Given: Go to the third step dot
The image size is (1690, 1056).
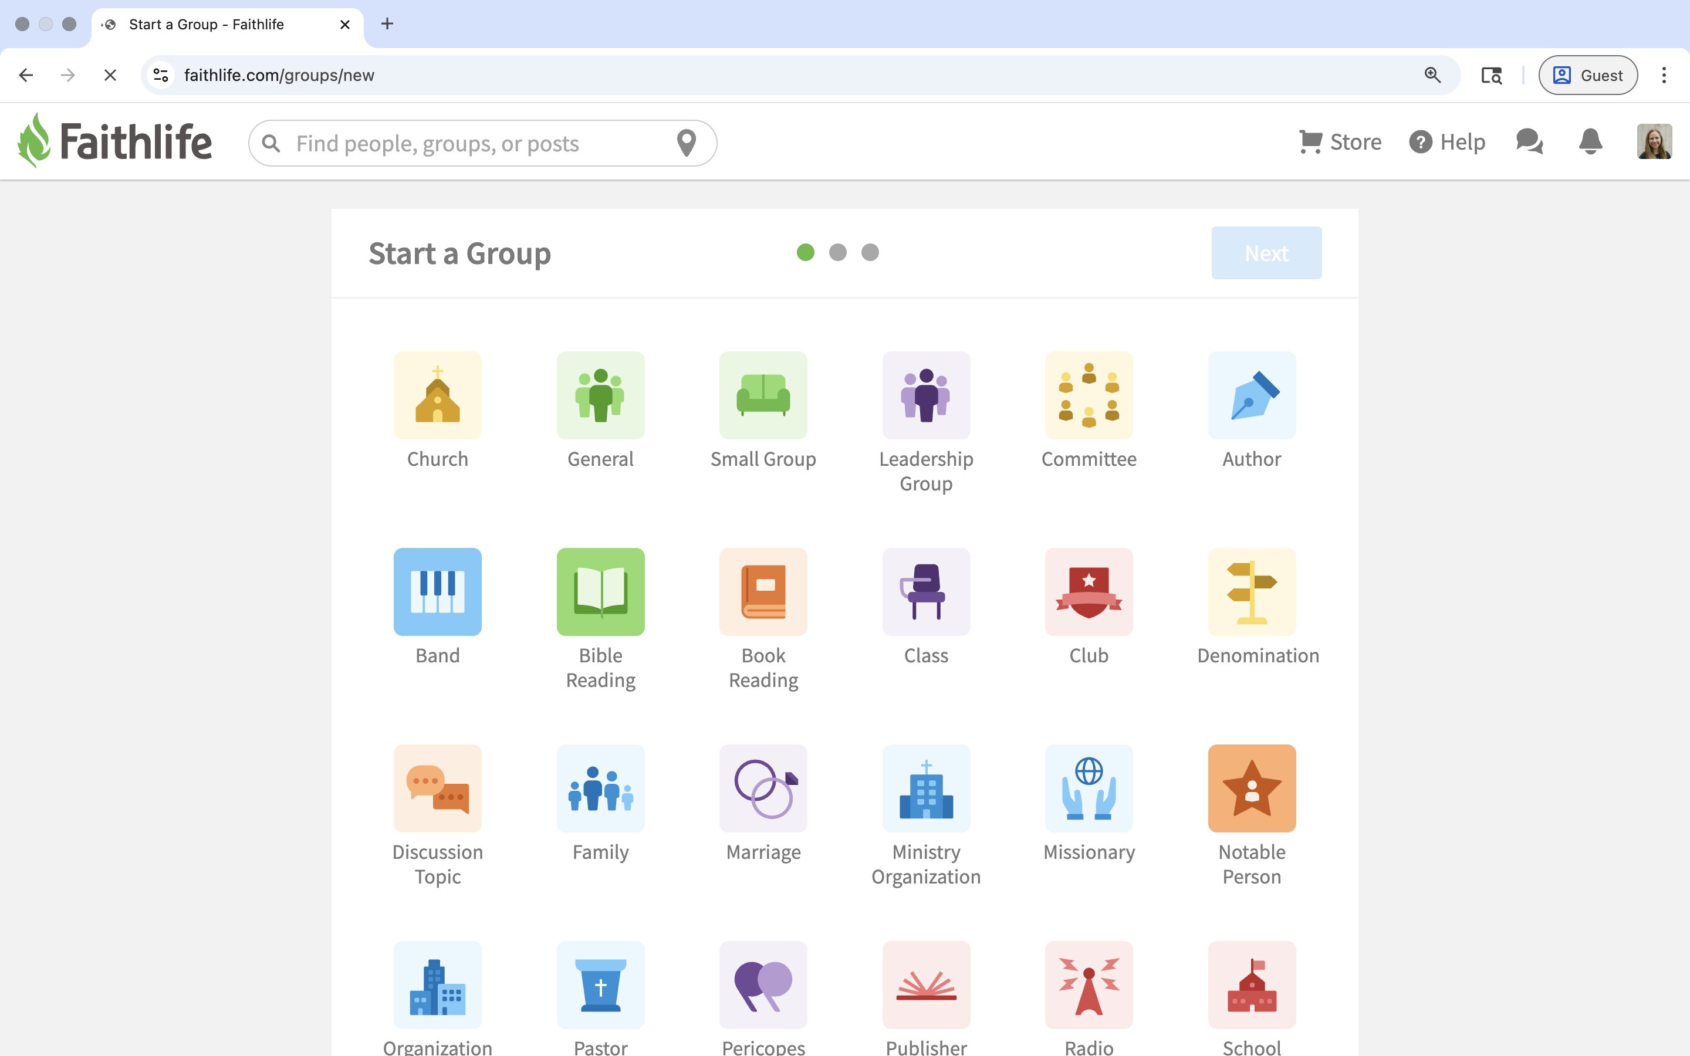Looking at the screenshot, I should 870,252.
